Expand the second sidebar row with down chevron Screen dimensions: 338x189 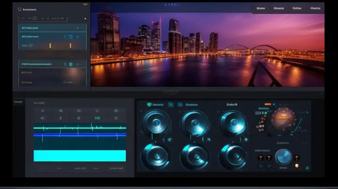[x=78, y=37]
